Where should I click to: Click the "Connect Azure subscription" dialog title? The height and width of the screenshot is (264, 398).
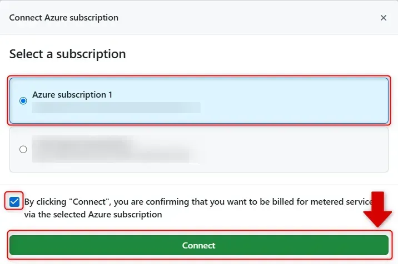64,18
